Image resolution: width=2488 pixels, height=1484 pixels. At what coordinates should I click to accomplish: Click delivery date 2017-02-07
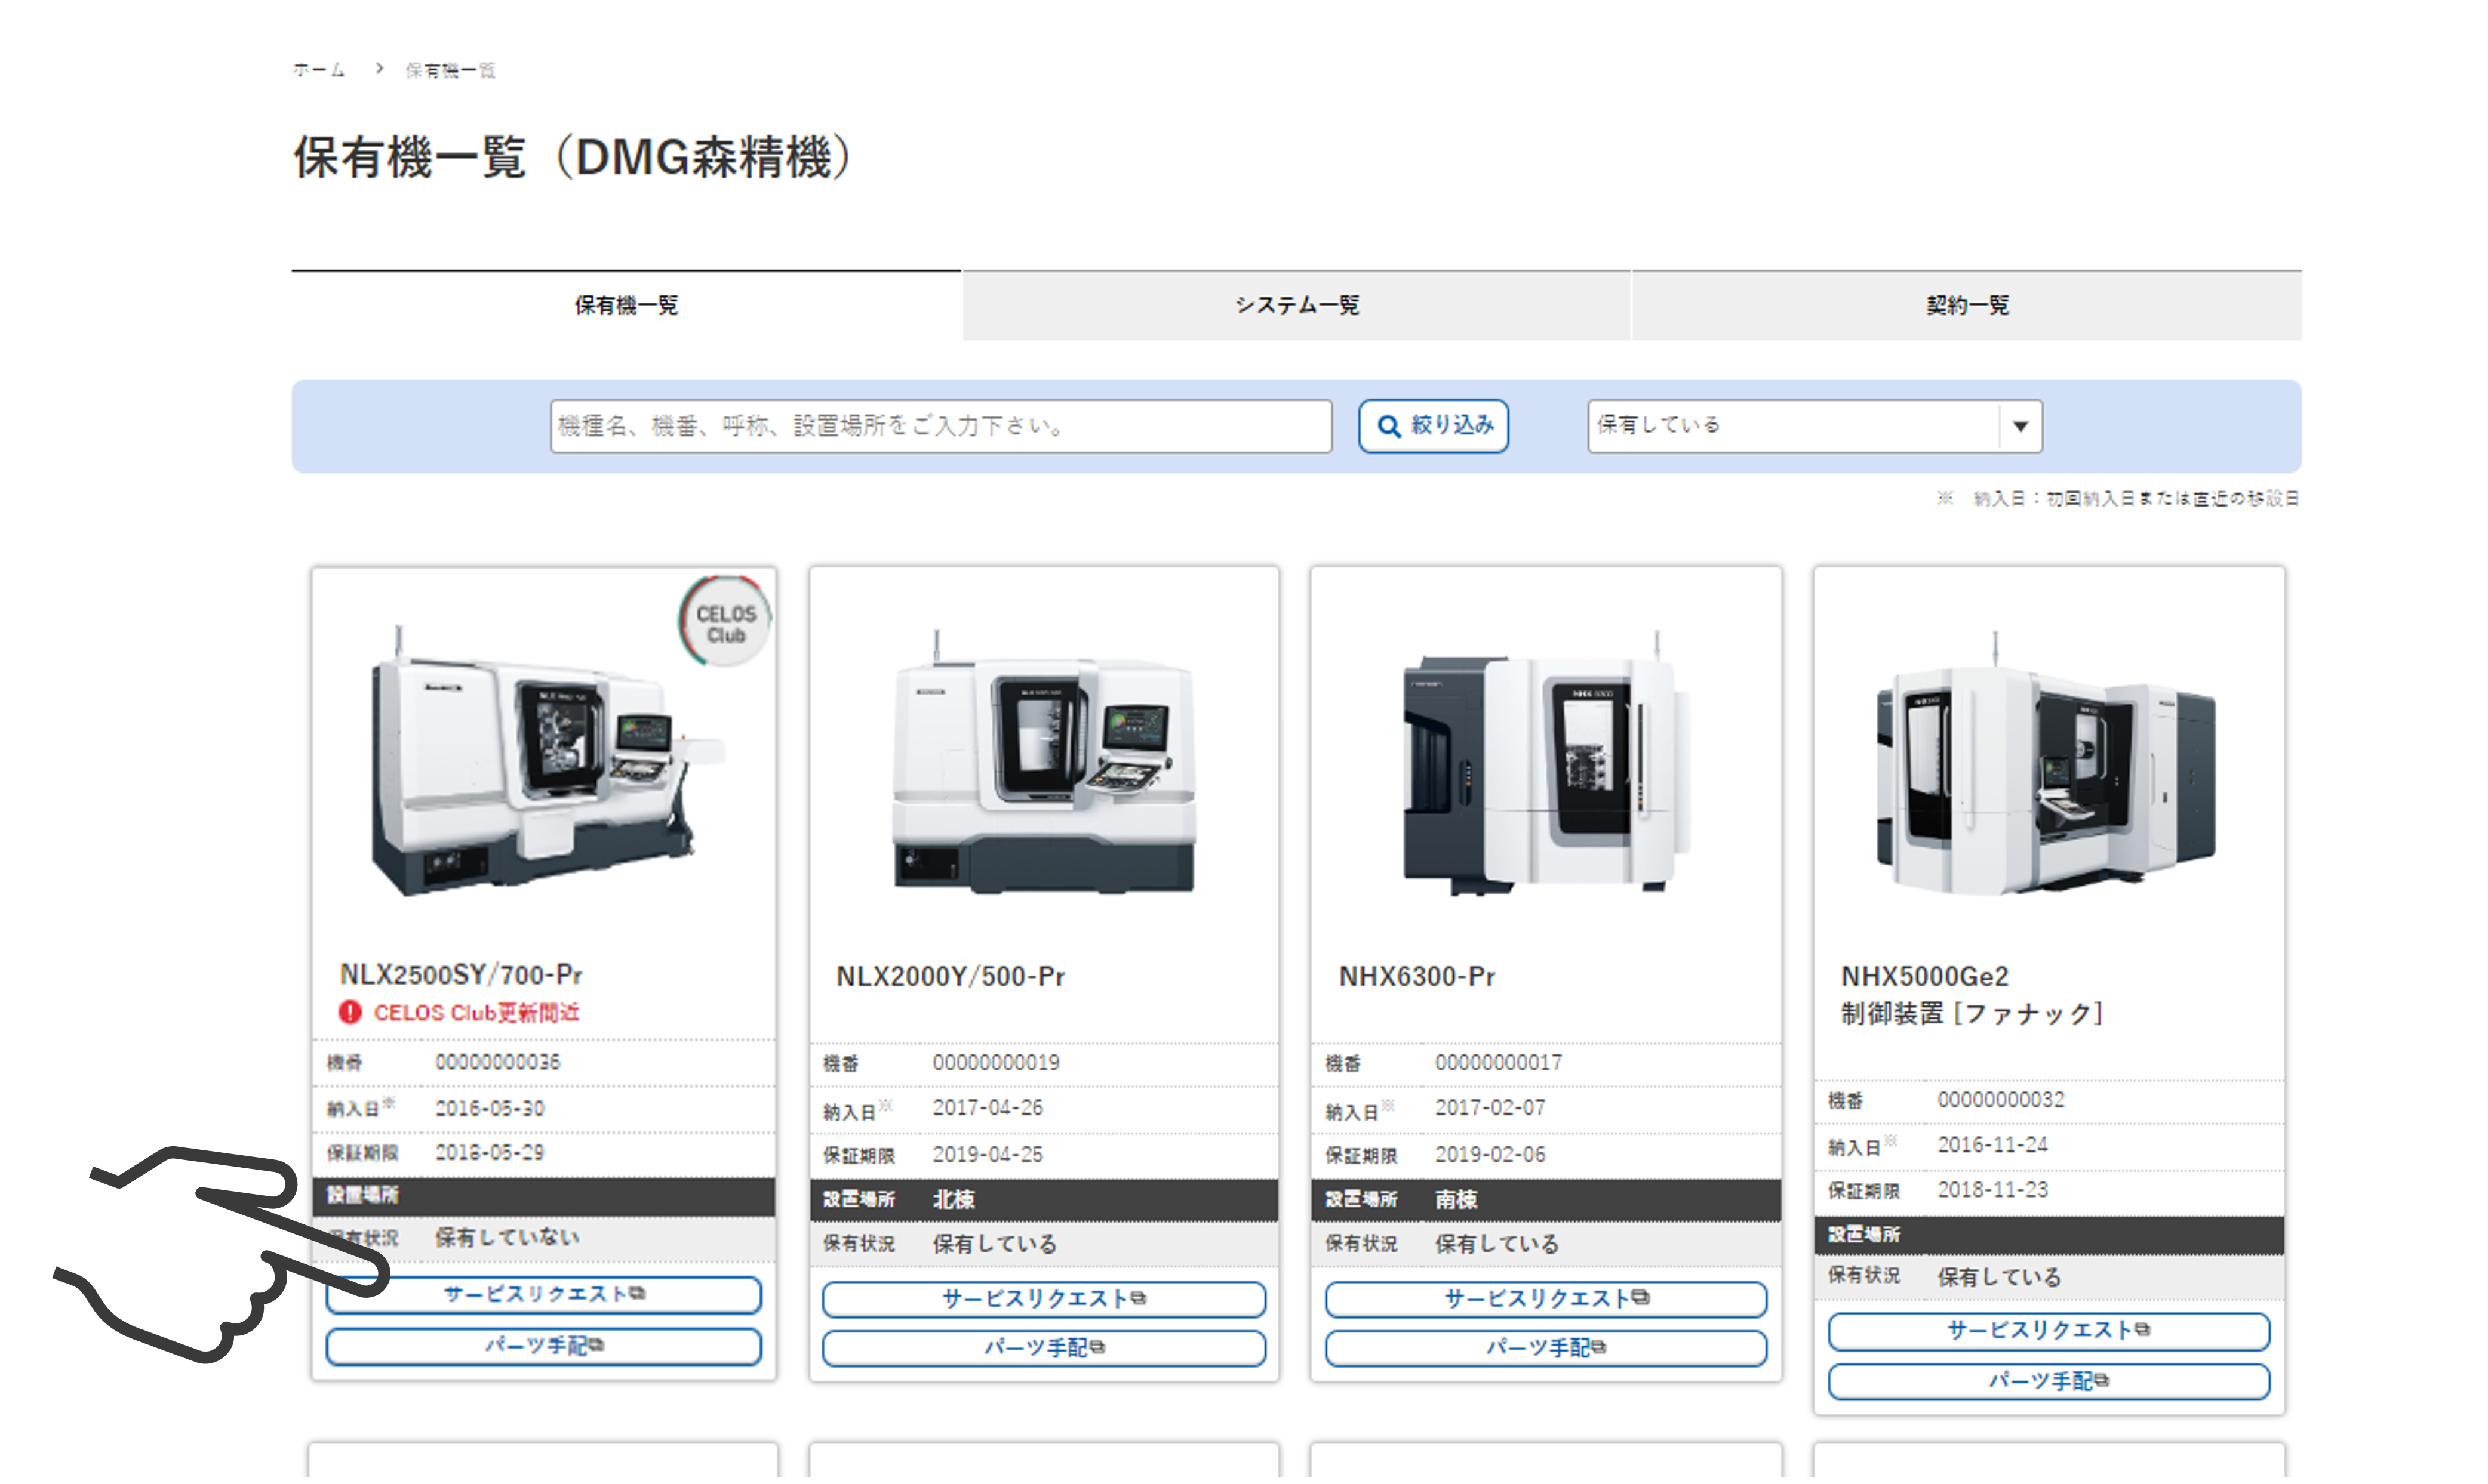(x=1491, y=1108)
